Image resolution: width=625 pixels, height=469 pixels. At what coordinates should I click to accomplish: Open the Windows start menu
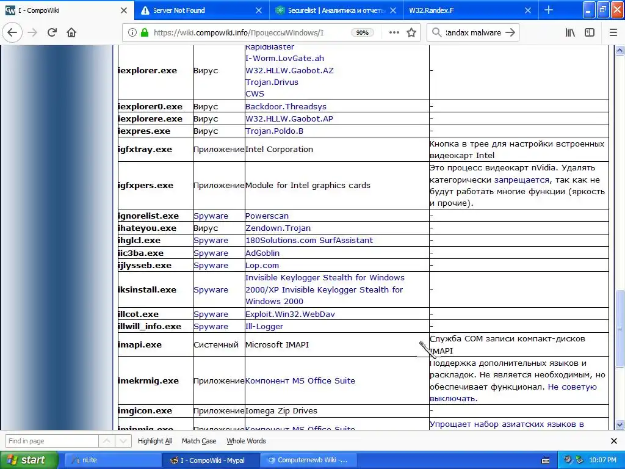(29, 460)
